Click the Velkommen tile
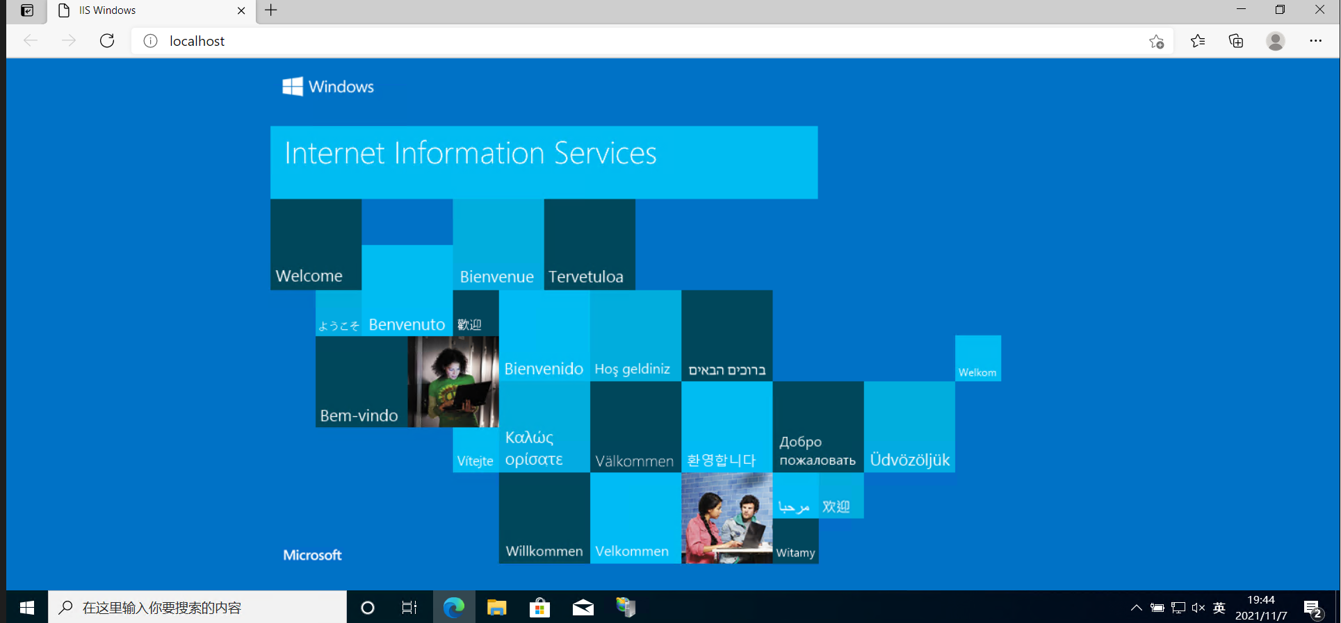Viewport: 1341px width, 623px height. point(635,518)
